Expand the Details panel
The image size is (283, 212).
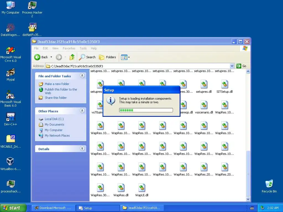(x=82, y=149)
